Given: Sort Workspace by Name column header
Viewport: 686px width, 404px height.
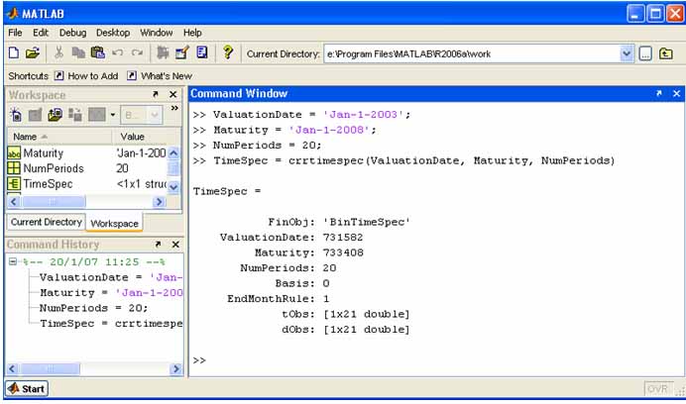Looking at the screenshot, I should 59,137.
